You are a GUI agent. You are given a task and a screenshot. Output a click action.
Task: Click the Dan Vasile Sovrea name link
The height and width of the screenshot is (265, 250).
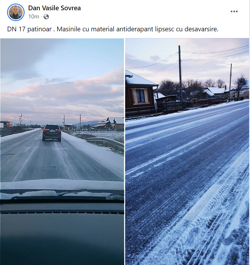coord(54,8)
